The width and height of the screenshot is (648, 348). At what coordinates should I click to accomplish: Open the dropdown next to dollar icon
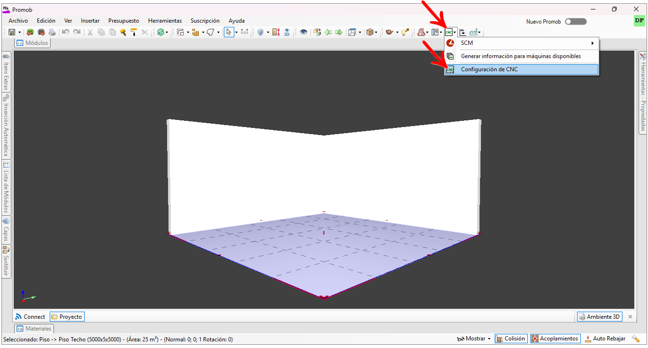tap(167, 33)
